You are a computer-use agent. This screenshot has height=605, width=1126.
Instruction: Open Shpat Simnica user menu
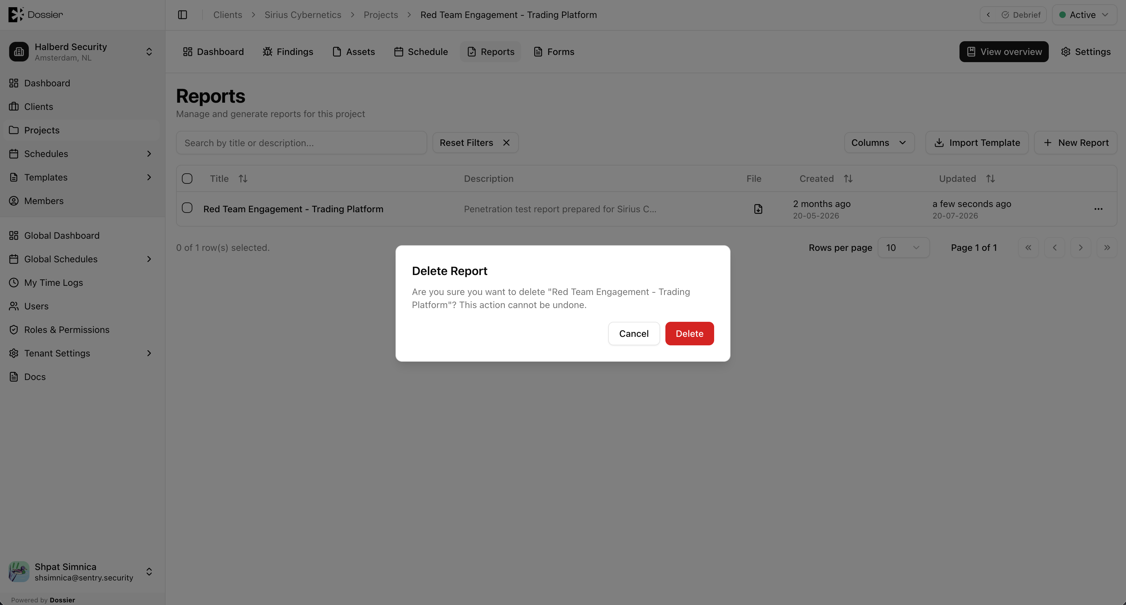[81, 572]
